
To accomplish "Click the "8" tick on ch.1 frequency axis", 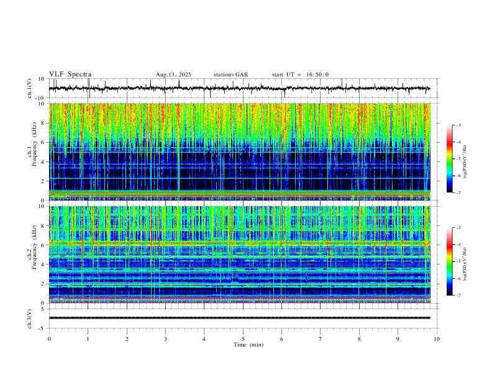I will [x=43, y=123].
